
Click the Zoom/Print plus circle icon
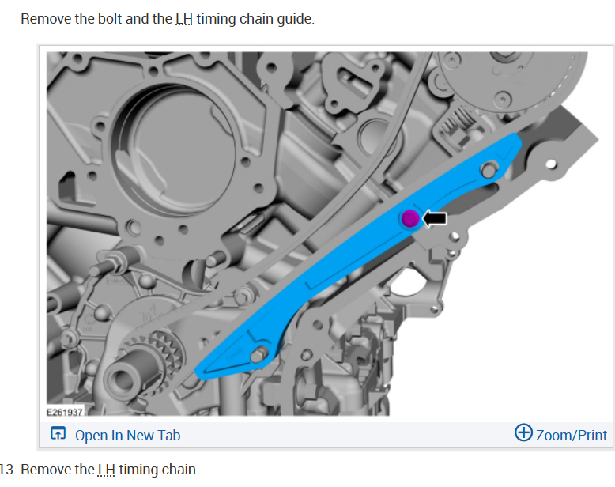pos(523,432)
